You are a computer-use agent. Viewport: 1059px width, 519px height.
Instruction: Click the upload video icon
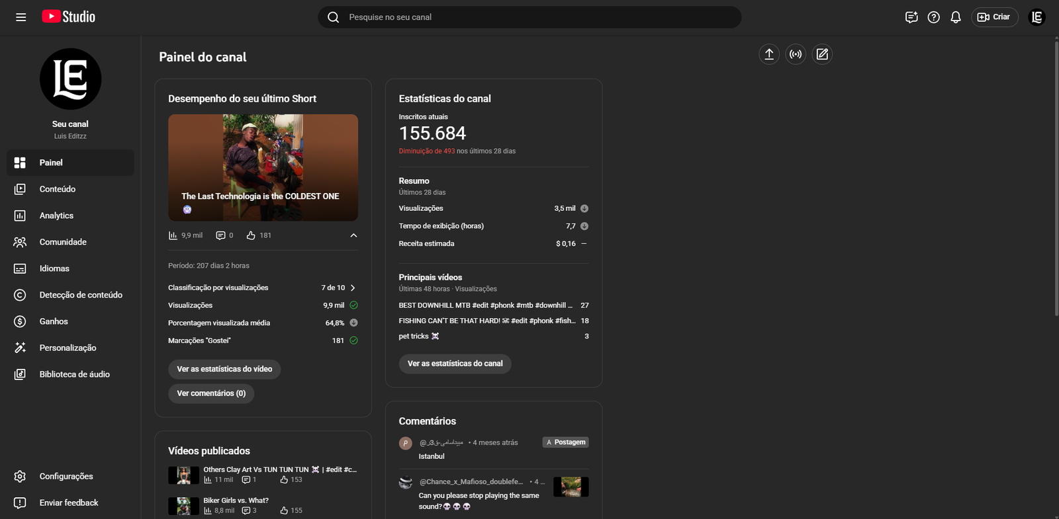(x=769, y=54)
